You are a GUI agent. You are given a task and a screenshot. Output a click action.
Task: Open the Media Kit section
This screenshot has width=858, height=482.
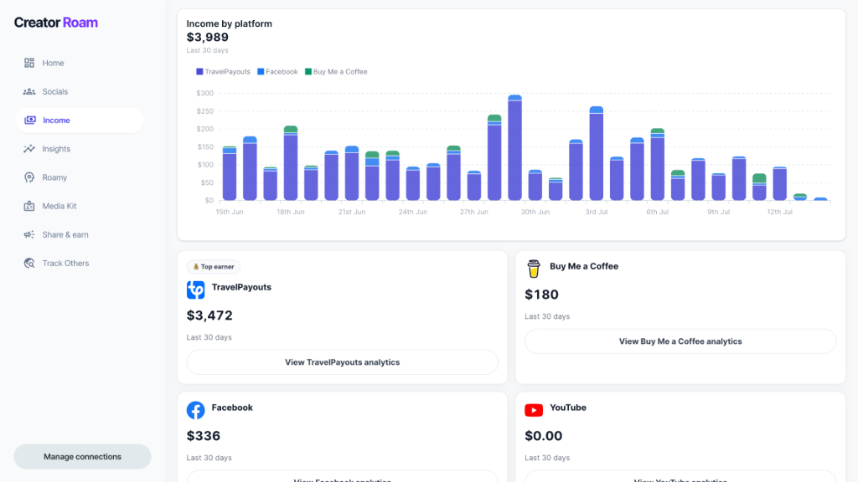point(80,206)
